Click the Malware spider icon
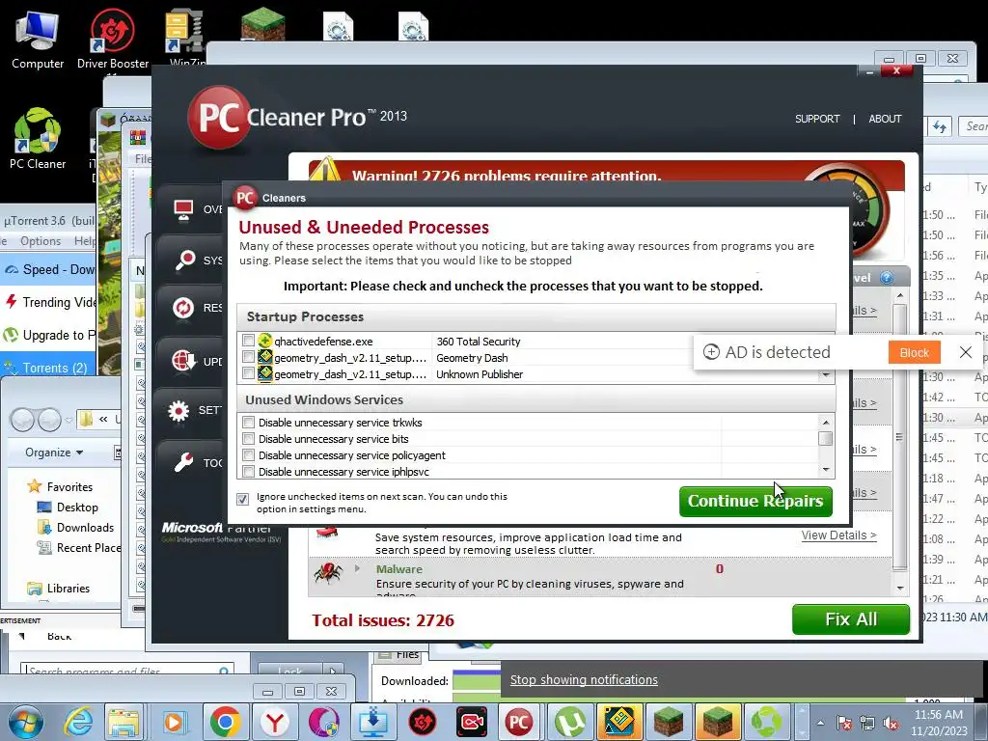988x741 pixels. point(328,573)
